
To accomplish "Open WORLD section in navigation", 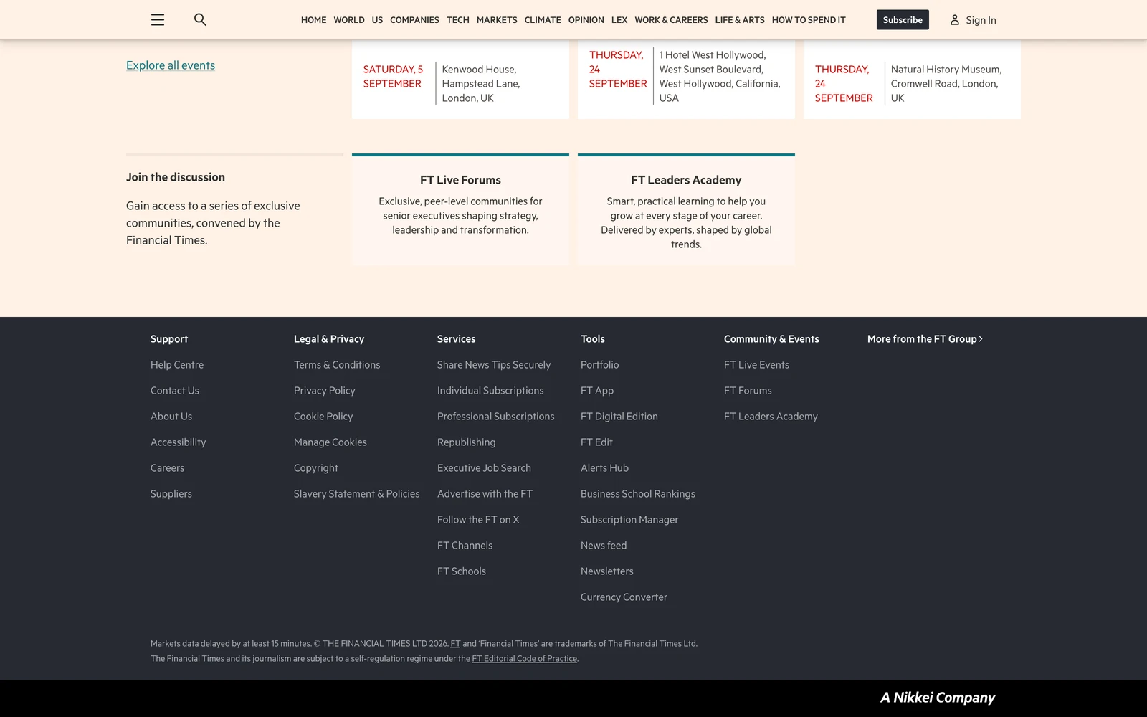I will point(349,20).
